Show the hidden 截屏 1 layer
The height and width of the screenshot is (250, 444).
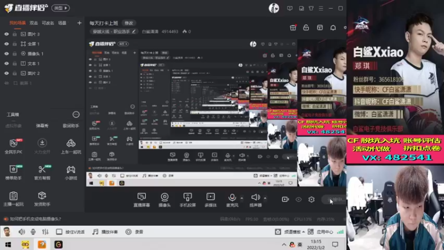pyautogui.click(x=7, y=83)
